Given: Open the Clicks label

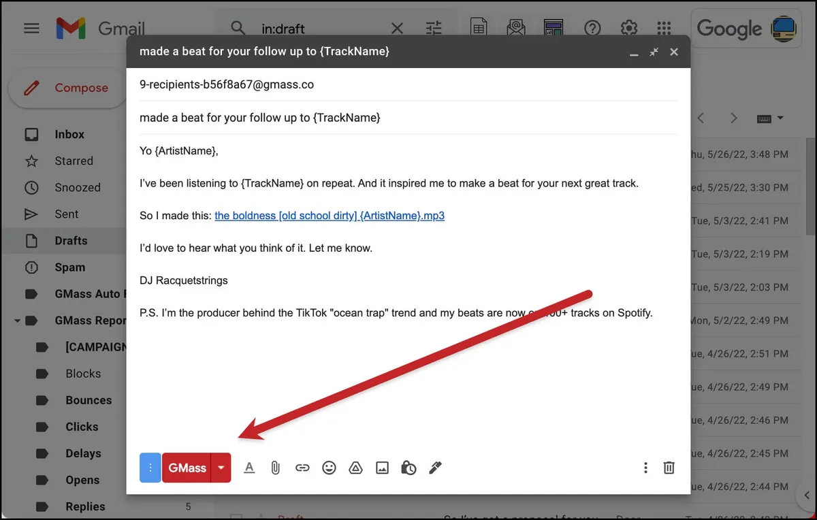Looking at the screenshot, I should click(82, 427).
